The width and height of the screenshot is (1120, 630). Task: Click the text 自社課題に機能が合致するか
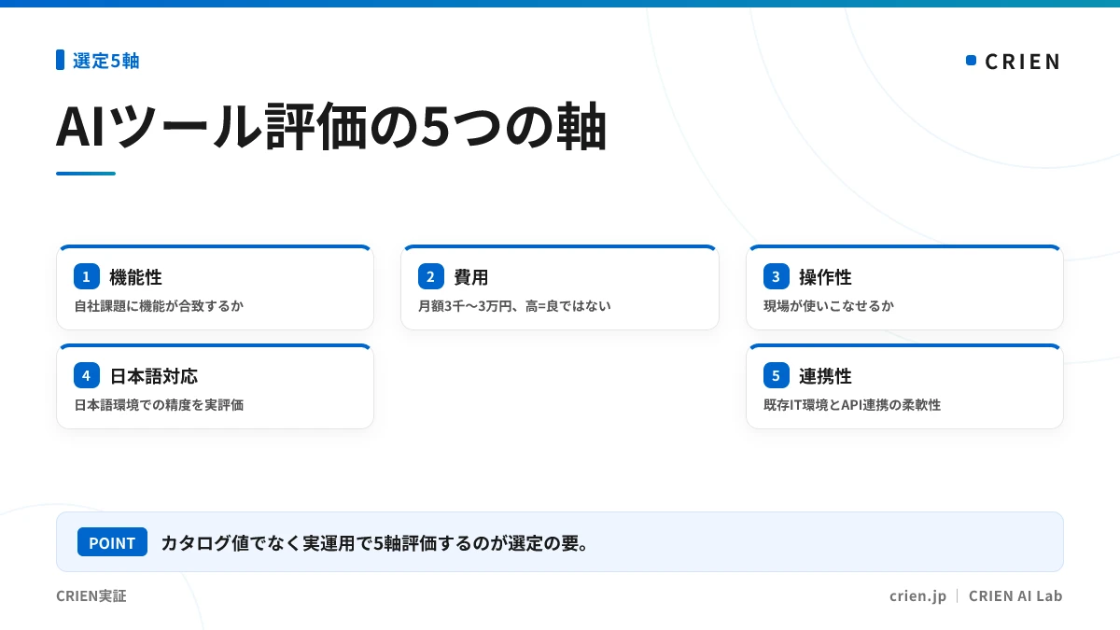[159, 305]
